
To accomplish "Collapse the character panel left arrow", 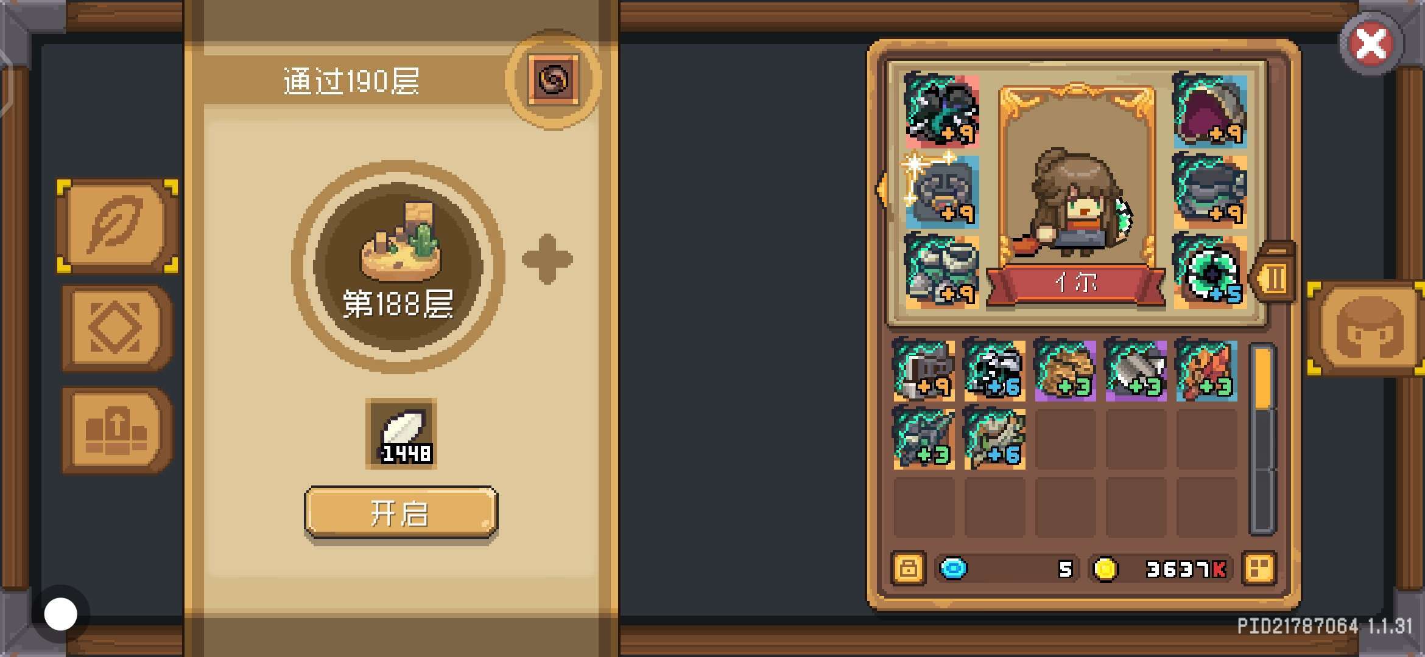I will pos(881,190).
